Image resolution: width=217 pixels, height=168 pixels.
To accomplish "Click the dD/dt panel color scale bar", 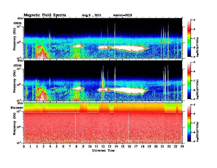I will [x=189, y=81].
